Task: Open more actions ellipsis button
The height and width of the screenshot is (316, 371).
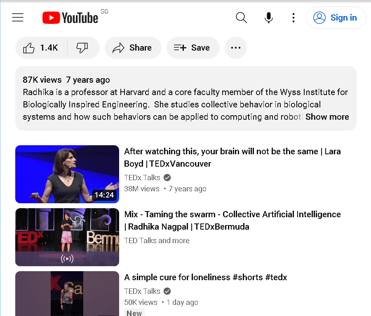Action: coord(236,48)
